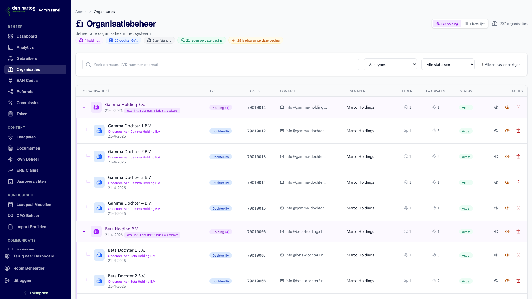Click orange icon for Gamma Dochter 4 B.V.
Image resolution: width=532 pixels, height=299 pixels.
[x=507, y=208]
